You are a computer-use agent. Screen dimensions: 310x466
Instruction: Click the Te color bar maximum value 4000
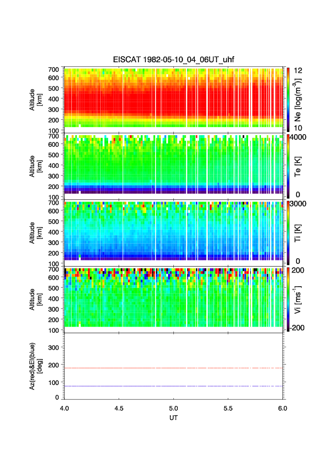click(298, 137)
